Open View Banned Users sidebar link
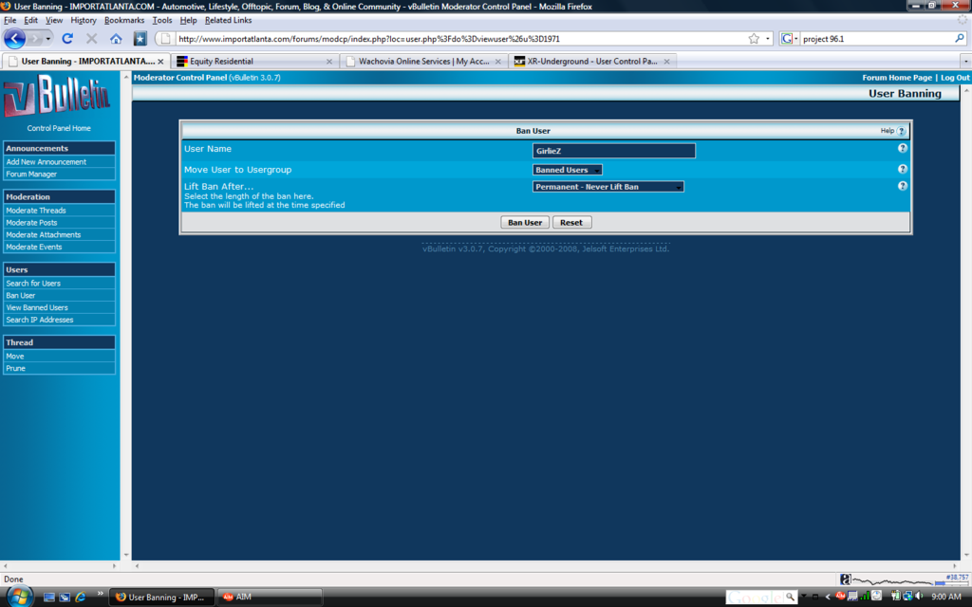The height and width of the screenshot is (607, 972). pyautogui.click(x=37, y=307)
